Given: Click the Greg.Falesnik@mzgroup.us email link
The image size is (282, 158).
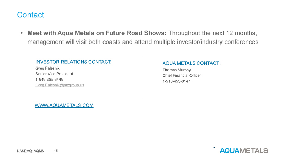Looking at the screenshot, I should (x=60, y=85).
